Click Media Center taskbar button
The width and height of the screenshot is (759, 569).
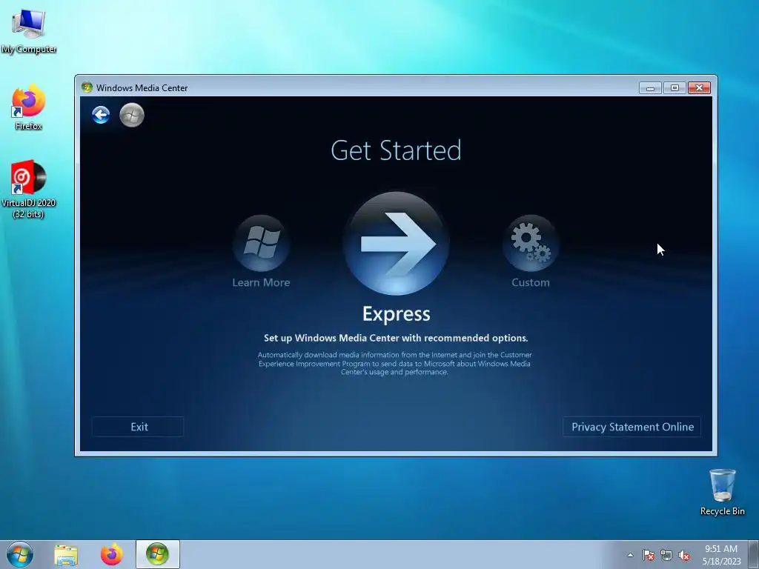(157, 554)
